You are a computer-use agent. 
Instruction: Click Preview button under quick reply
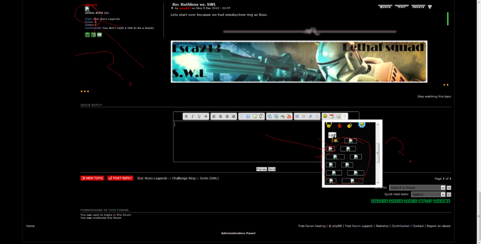pyautogui.click(x=262, y=169)
